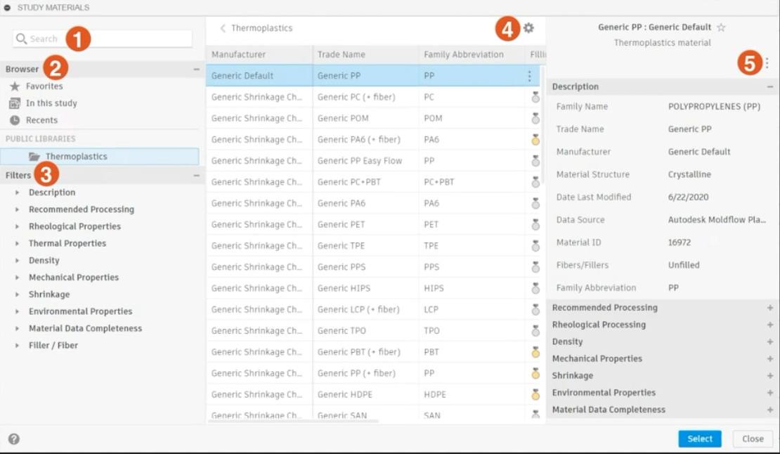Collapse the Browser section
The image size is (780, 454).
point(197,69)
